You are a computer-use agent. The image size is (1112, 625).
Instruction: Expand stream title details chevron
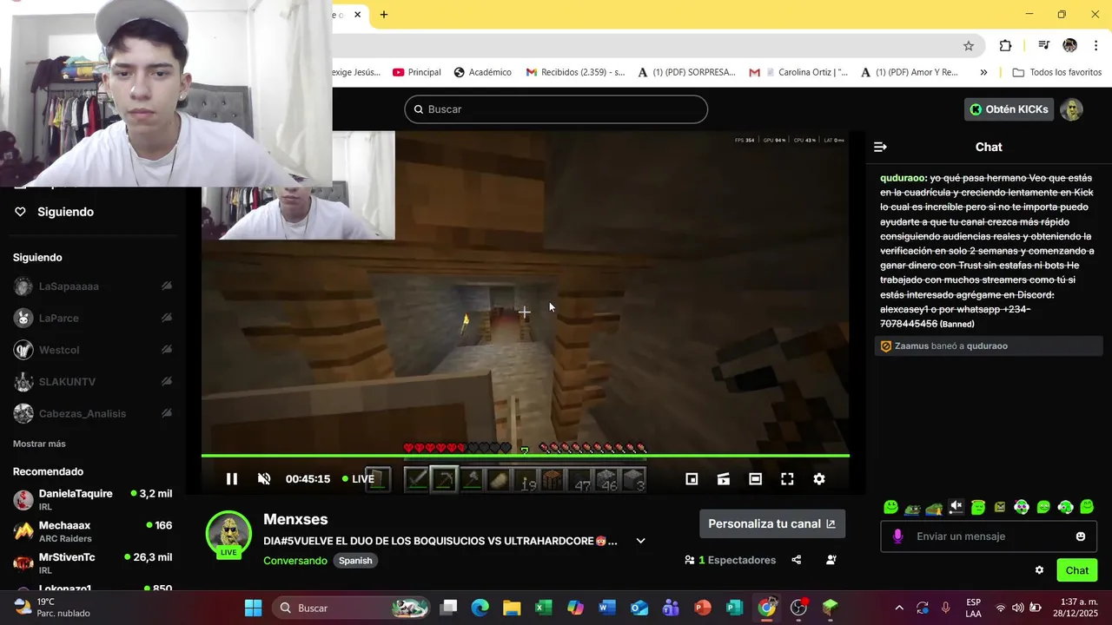tap(640, 541)
